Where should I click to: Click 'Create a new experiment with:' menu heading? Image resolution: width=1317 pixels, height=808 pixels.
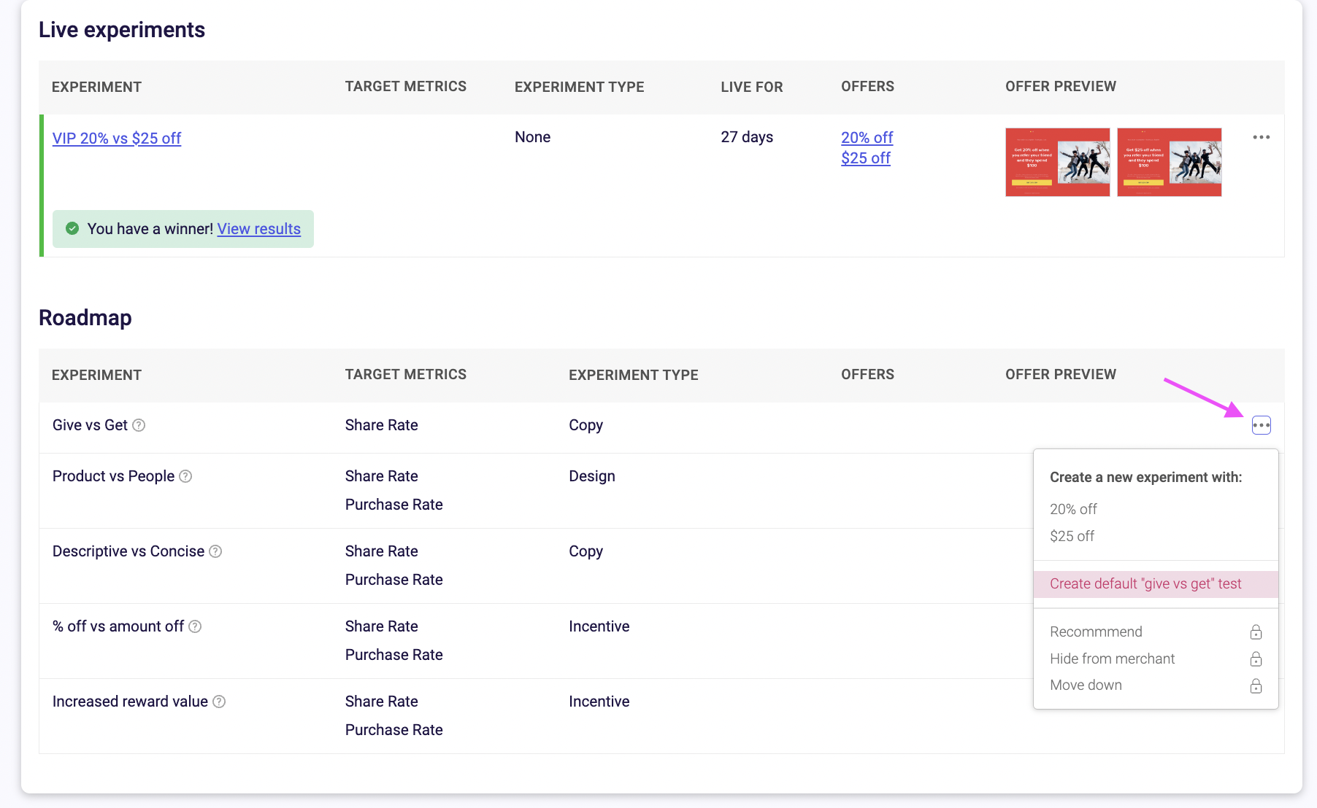point(1145,477)
